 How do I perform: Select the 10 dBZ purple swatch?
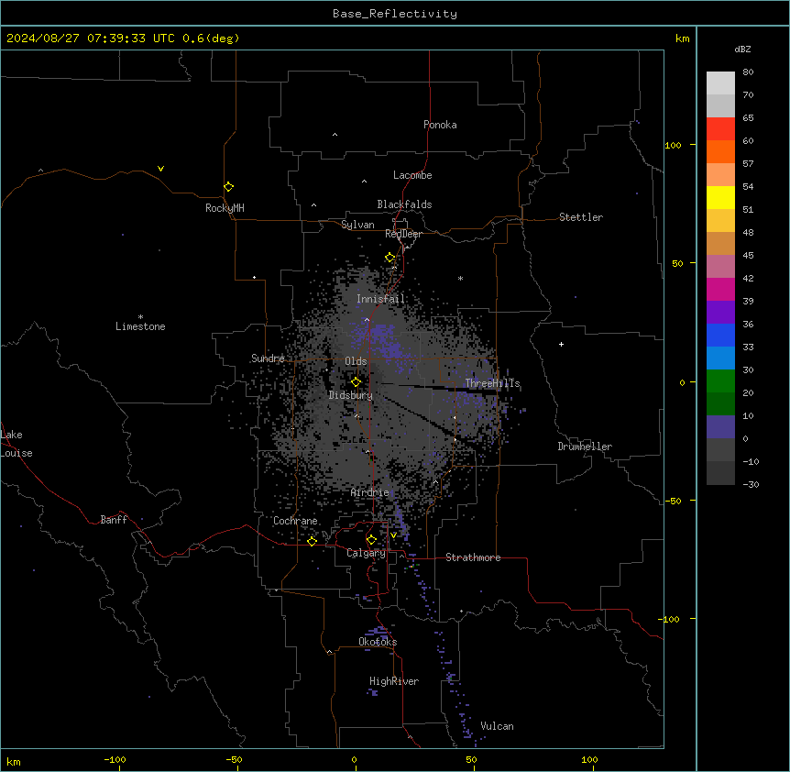pyautogui.click(x=720, y=426)
